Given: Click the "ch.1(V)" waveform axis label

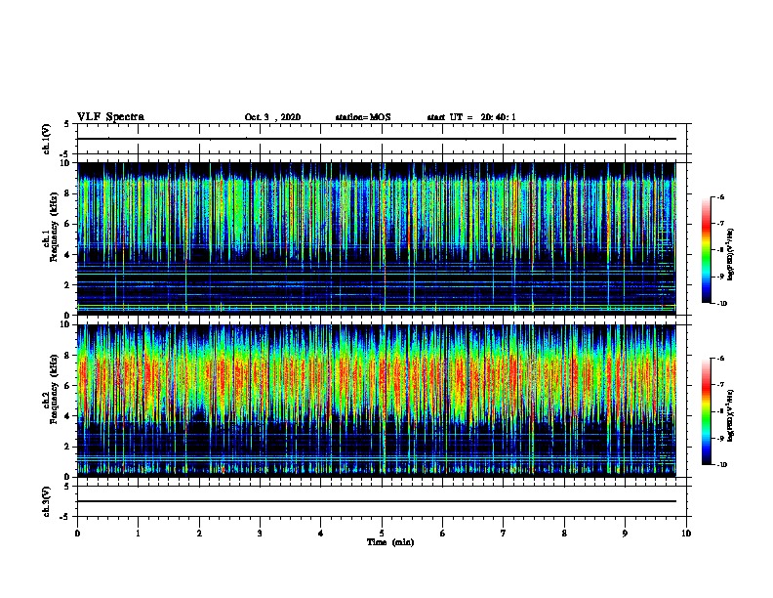Looking at the screenshot, I should coord(46,139).
